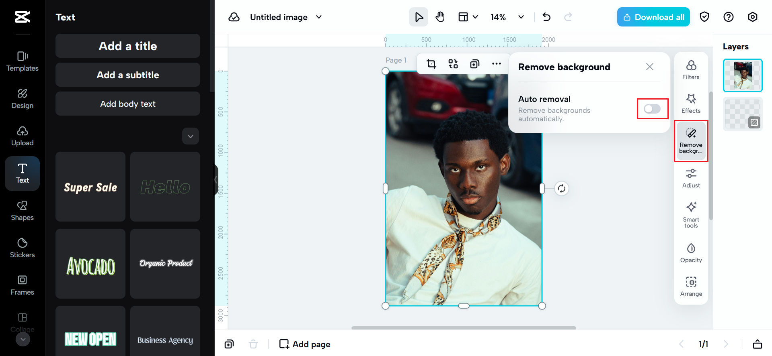
Task: Close the Remove background panel
Action: point(649,67)
